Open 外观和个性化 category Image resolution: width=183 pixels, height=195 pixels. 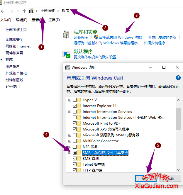(16, 73)
